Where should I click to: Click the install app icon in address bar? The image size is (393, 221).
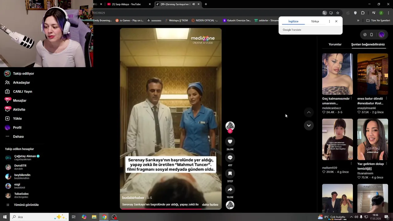(331, 13)
